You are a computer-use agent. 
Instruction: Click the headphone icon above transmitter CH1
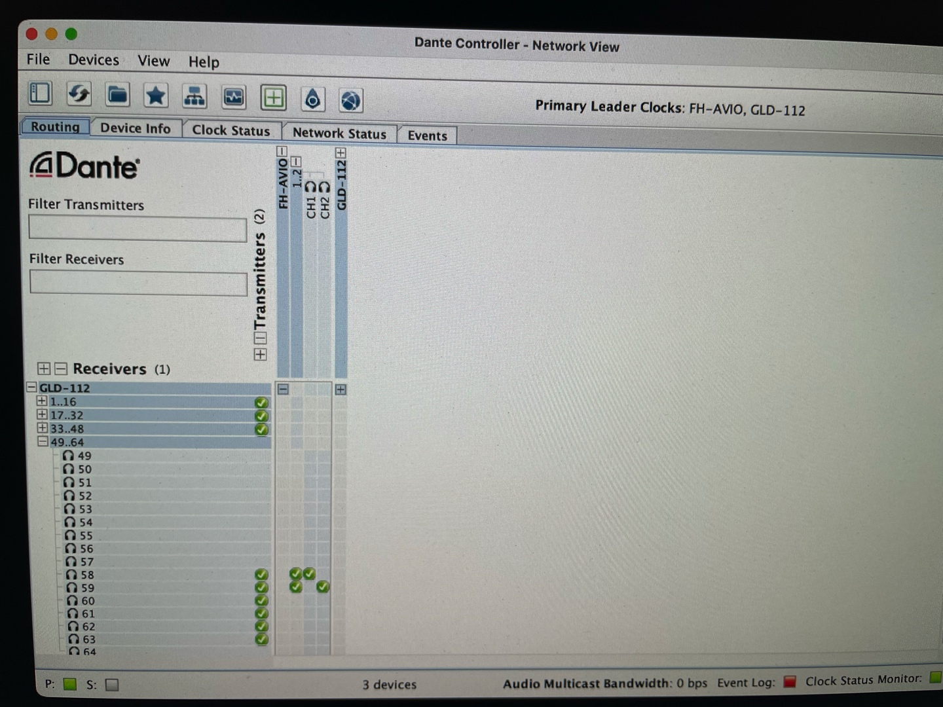pos(310,188)
